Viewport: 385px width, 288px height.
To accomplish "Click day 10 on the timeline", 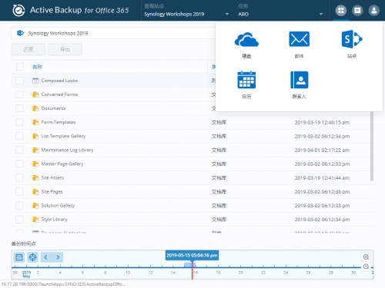I will click(128, 273).
